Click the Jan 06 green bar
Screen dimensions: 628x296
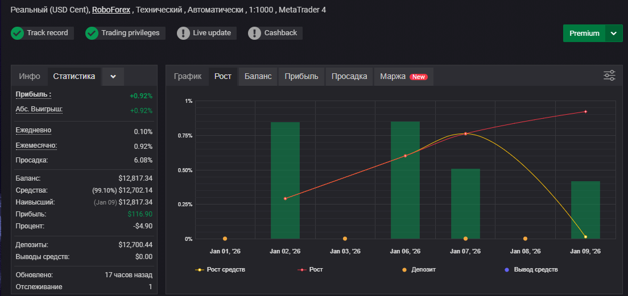(x=406, y=180)
